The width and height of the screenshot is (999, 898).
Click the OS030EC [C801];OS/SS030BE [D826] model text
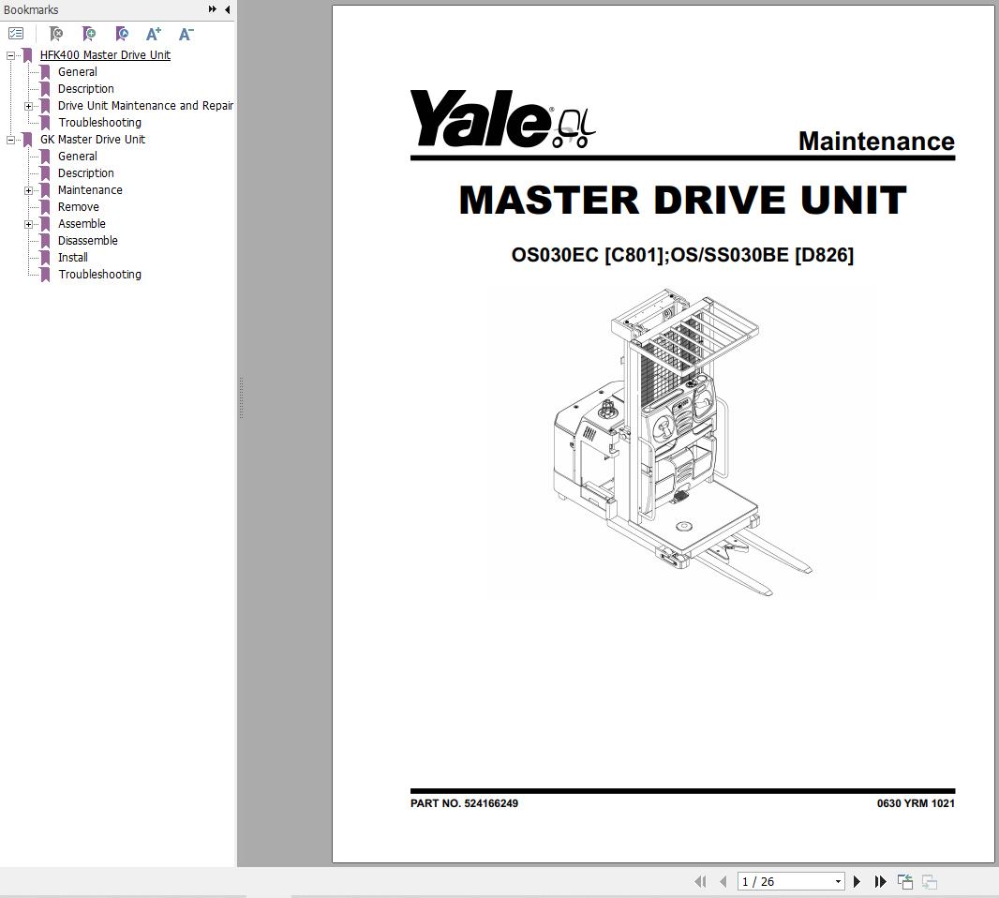(x=682, y=255)
